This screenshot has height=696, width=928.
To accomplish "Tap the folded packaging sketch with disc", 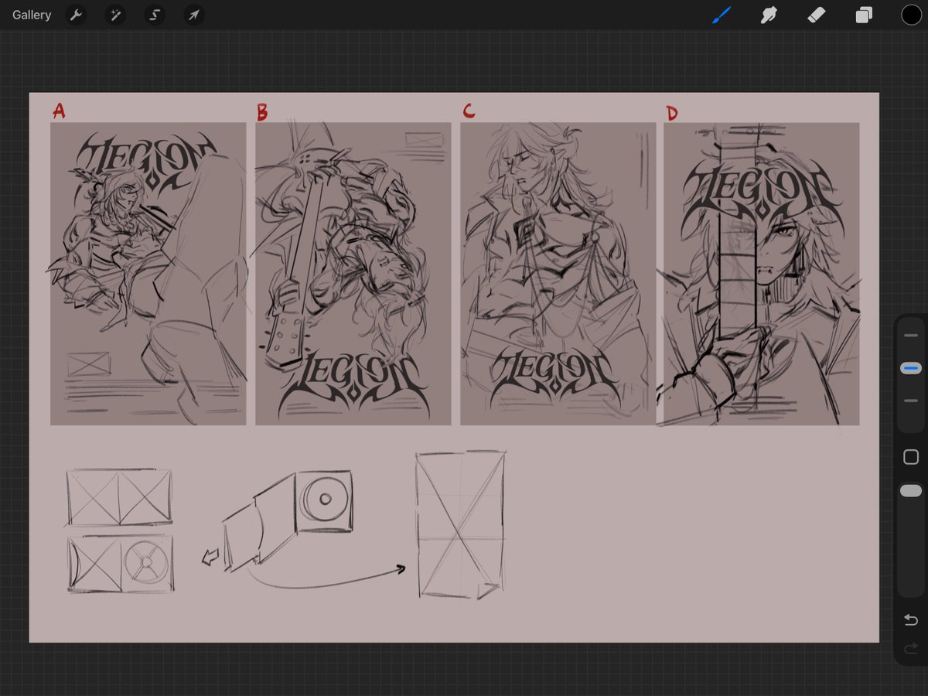I will pyautogui.click(x=288, y=522).
